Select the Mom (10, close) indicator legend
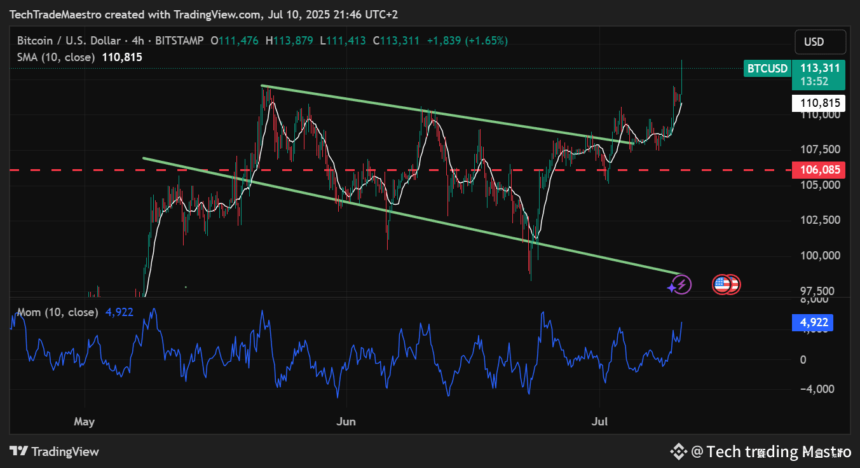The width and height of the screenshot is (860, 468). coord(57,312)
